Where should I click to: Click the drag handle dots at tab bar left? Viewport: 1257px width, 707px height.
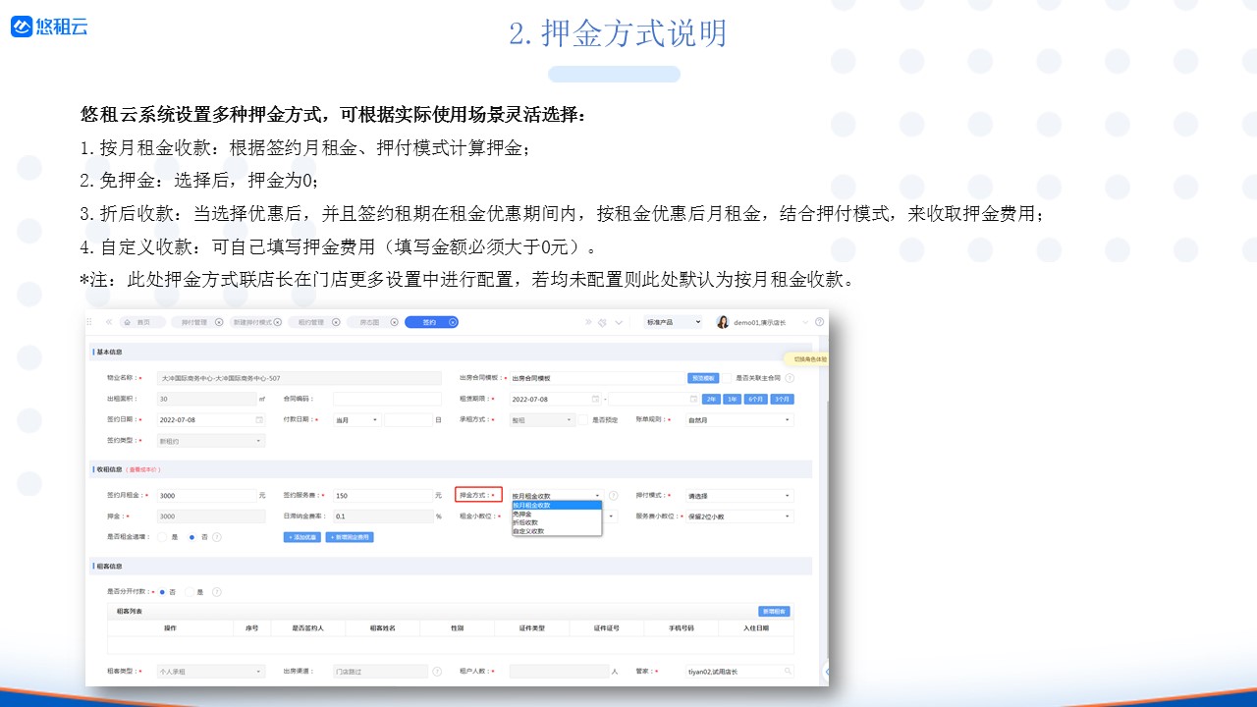tap(89, 322)
